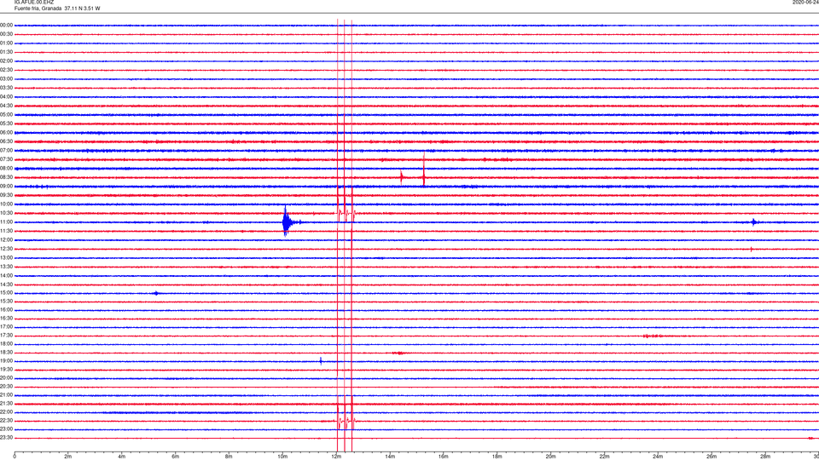Image resolution: width=819 pixels, height=460 pixels.
Task: Click the 16m tick label on time axis
Action: pyautogui.click(x=444, y=457)
